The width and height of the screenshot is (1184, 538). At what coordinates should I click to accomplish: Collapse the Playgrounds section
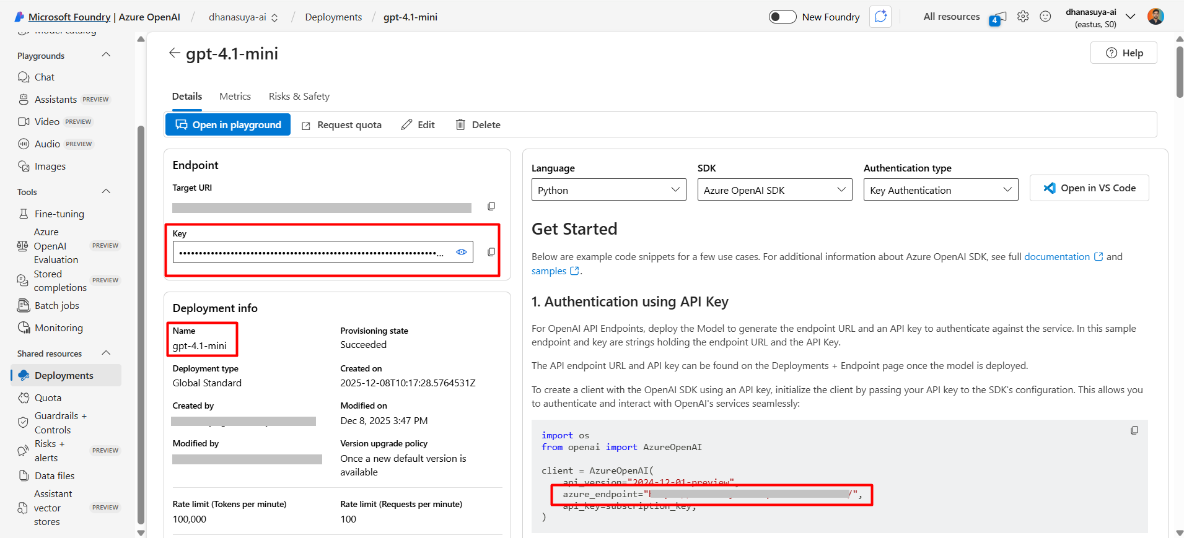point(106,55)
